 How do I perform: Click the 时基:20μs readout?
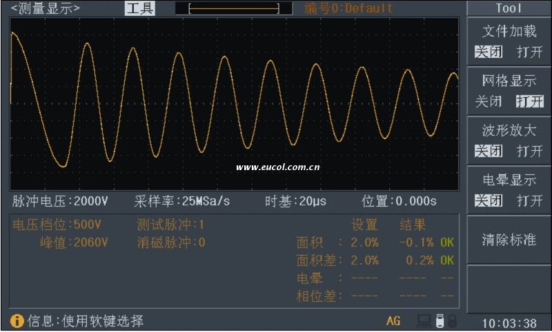coord(296,201)
